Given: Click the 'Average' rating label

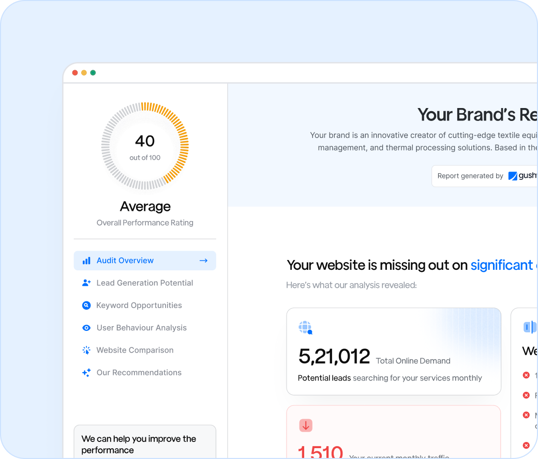Looking at the screenshot, I should coord(145,207).
